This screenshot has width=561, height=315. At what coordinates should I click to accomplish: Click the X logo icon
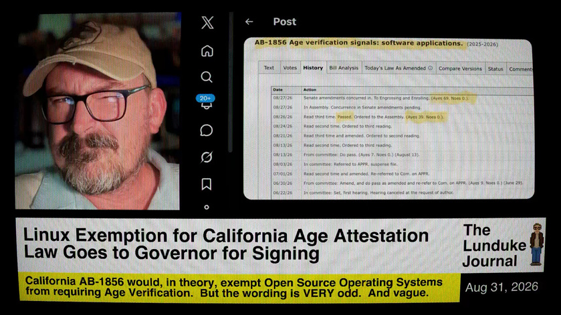point(207,23)
